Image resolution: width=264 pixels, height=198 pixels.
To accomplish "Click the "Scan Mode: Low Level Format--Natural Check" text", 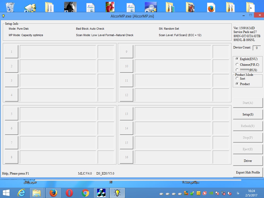I will point(105,35).
